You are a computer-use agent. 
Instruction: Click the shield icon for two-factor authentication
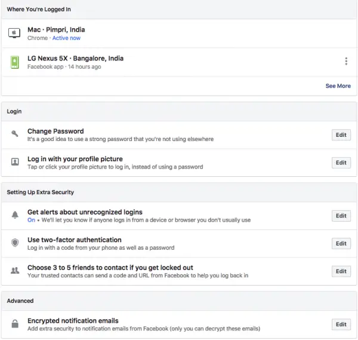tap(14, 243)
